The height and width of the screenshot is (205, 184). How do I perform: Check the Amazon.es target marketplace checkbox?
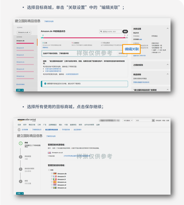coord(52,182)
